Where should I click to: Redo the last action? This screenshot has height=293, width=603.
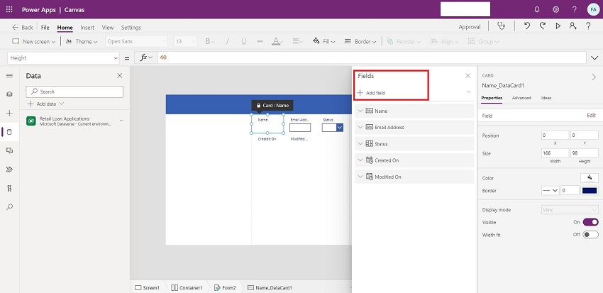coord(543,26)
